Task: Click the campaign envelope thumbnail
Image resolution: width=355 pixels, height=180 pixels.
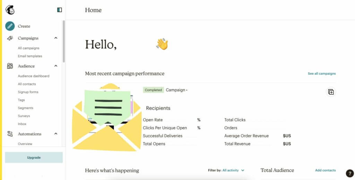Action: tap(107, 117)
